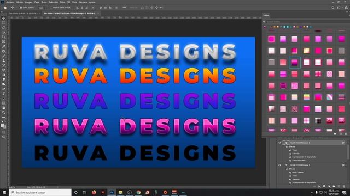Click the search icon in options bar
The width and height of the screenshot is (350, 196).
pos(333,8)
